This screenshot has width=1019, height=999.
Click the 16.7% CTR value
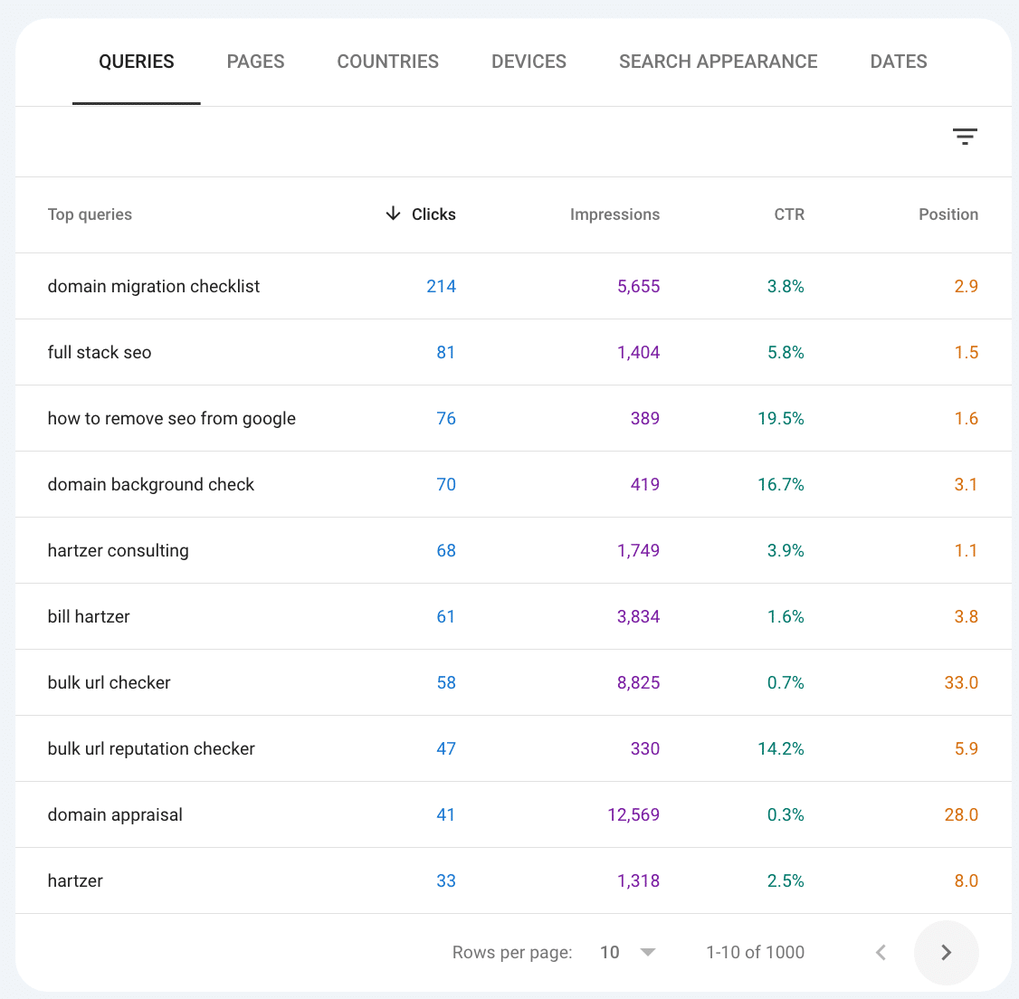click(780, 484)
